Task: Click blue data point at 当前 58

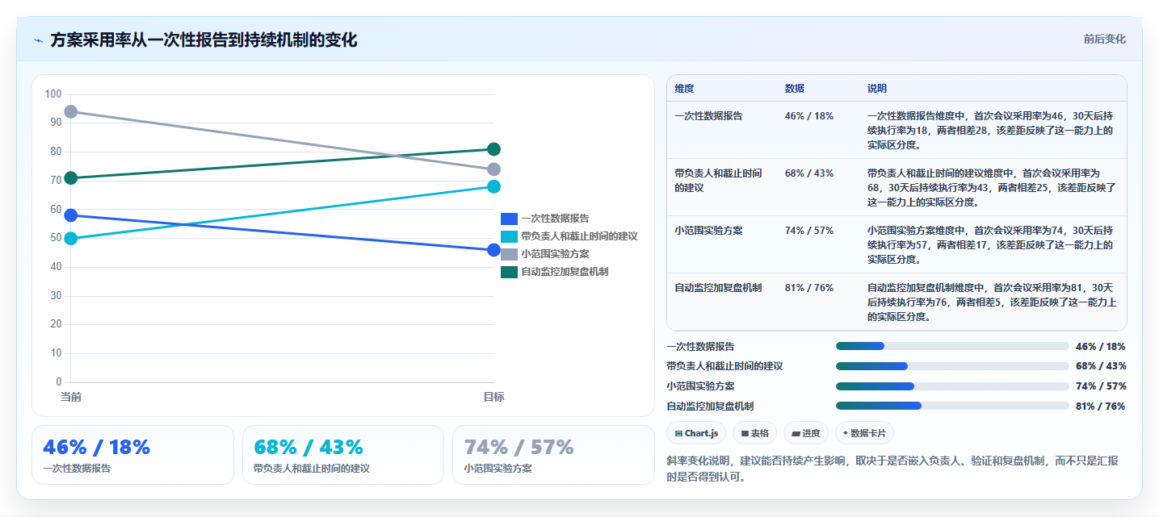Action: click(71, 215)
